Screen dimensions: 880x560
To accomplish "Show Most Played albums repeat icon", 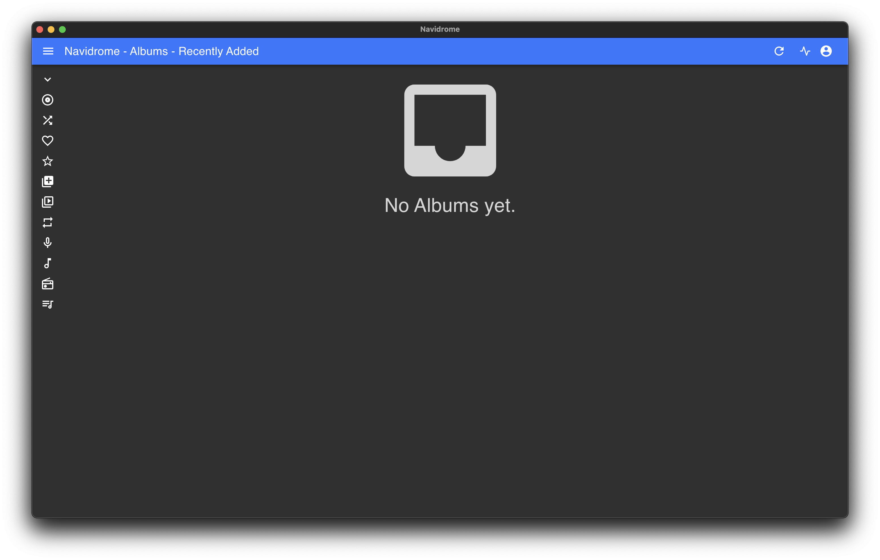I will point(48,222).
